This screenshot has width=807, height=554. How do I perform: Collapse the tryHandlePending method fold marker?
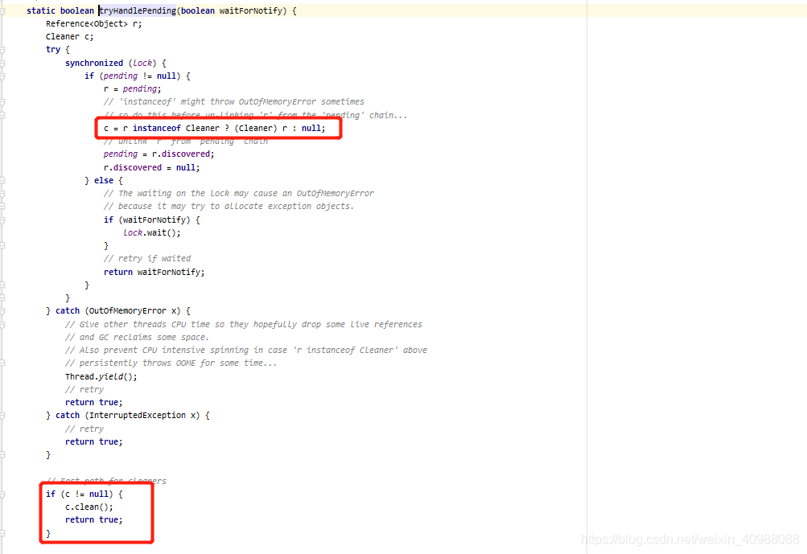pyautogui.click(x=3, y=10)
